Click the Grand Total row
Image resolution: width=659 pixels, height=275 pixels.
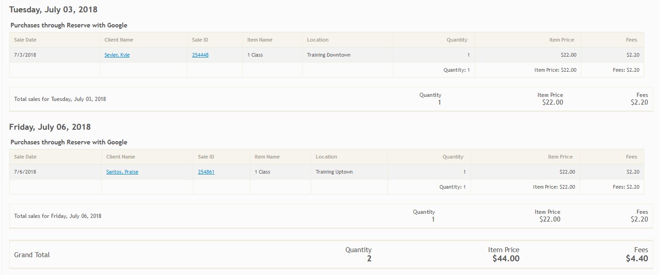click(x=31, y=254)
